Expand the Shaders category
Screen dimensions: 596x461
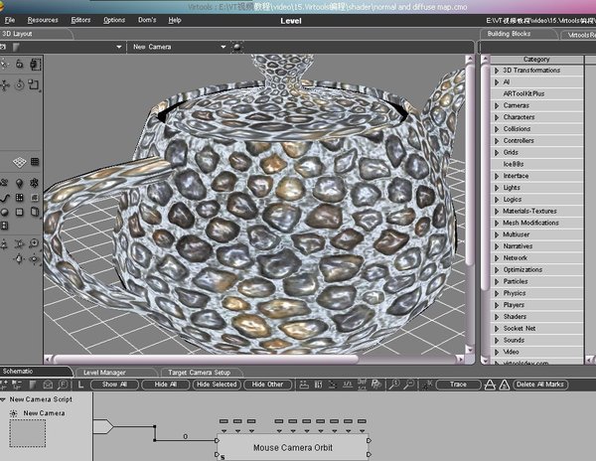[x=498, y=316]
